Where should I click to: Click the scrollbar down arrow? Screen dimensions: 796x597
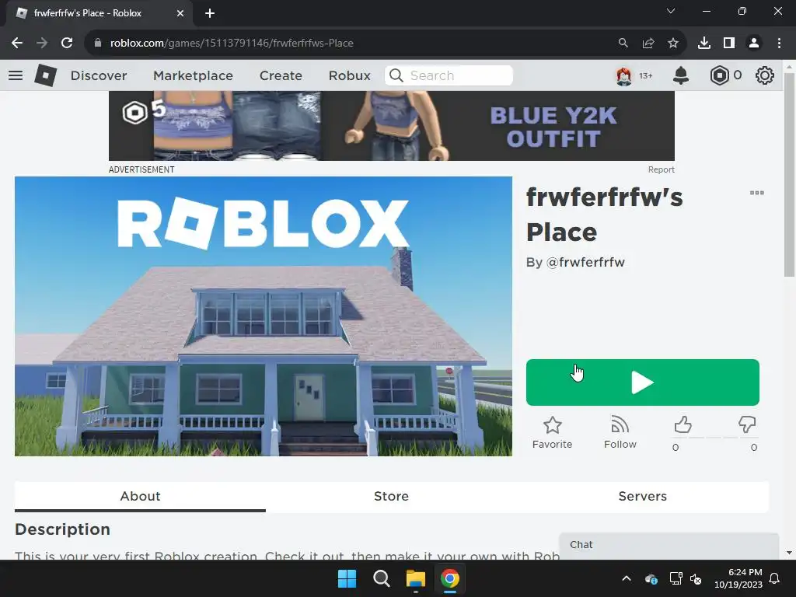coord(789,553)
